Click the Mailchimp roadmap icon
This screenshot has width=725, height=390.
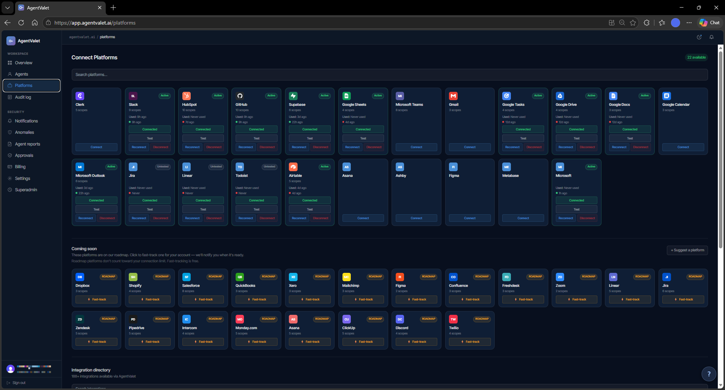[x=347, y=277]
